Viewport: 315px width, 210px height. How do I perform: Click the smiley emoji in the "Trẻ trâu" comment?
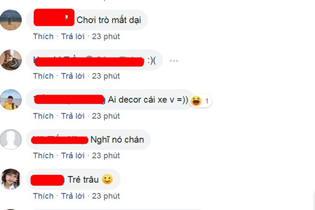108,179
